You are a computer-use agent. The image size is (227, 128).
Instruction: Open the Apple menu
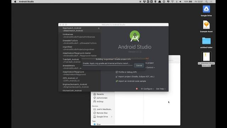point(15,1)
